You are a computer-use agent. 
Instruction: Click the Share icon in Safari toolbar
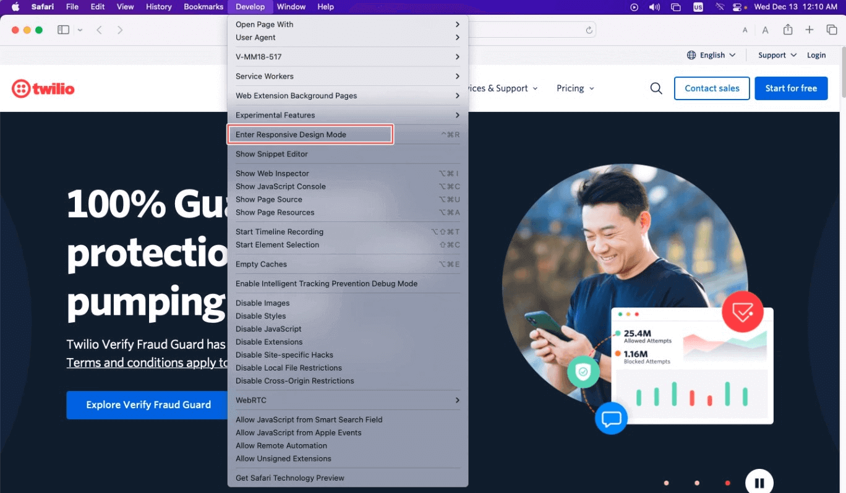788,30
